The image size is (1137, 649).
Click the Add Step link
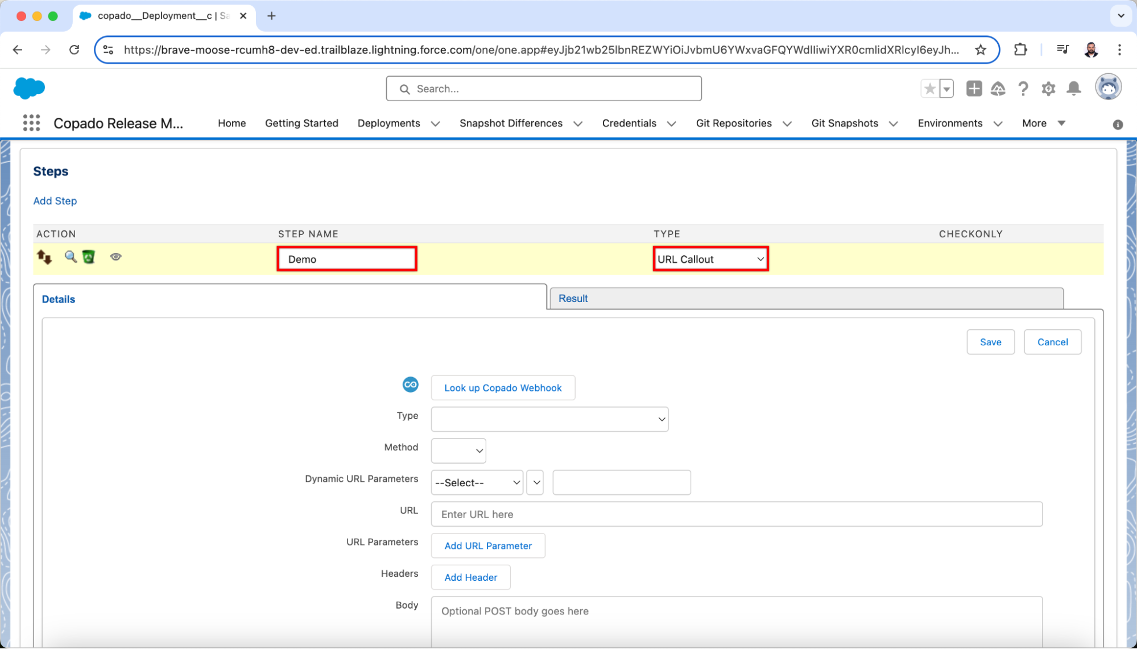click(x=55, y=201)
